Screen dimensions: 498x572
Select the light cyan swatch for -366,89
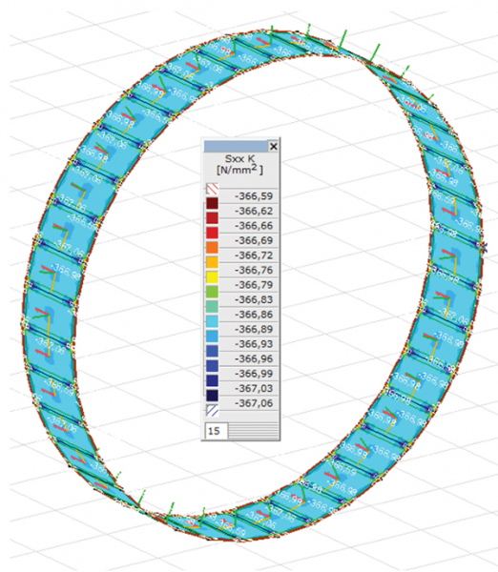(x=212, y=322)
